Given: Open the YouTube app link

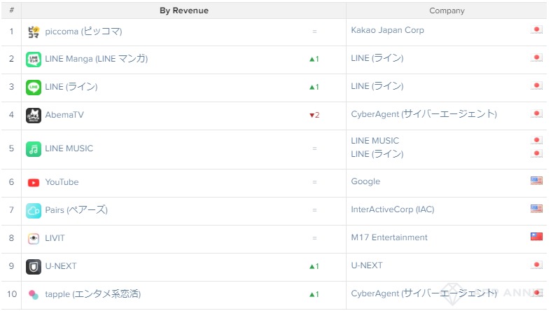Looking at the screenshot, I should (x=62, y=182).
